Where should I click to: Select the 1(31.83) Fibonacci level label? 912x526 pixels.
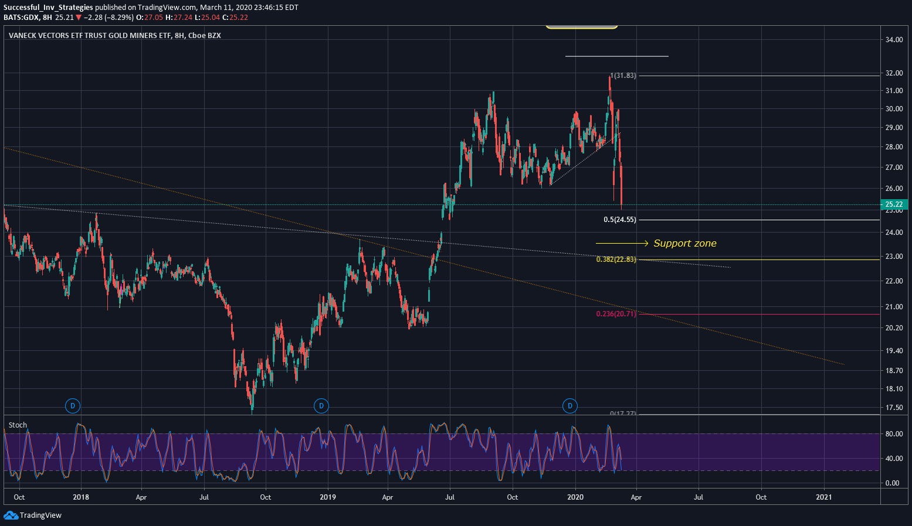(x=623, y=76)
